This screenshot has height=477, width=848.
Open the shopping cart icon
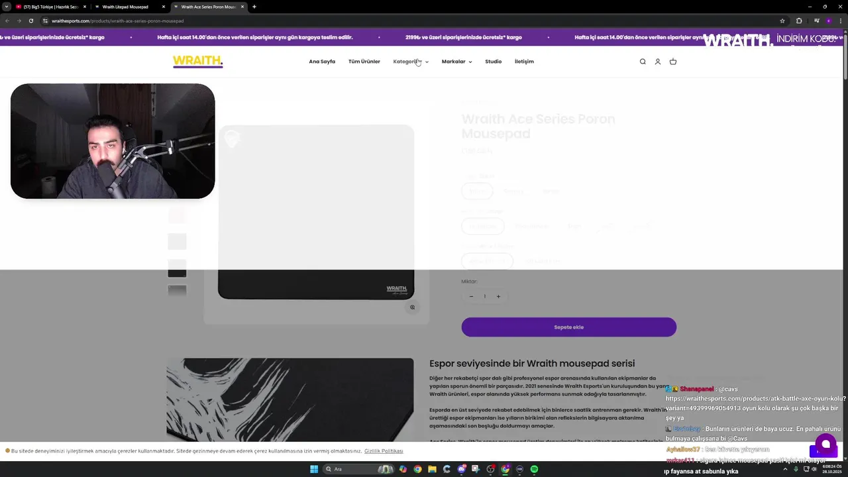point(673,62)
